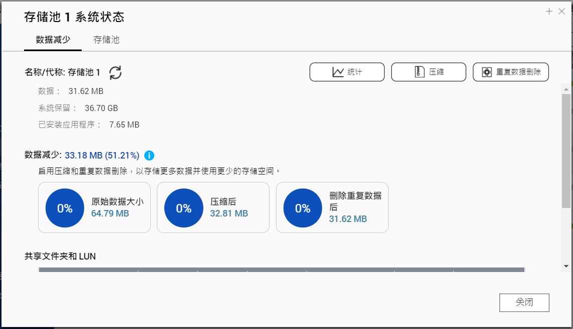Expand the dropdown arrow beside the usage bar
The height and width of the screenshot is (329, 573).
click(x=565, y=265)
